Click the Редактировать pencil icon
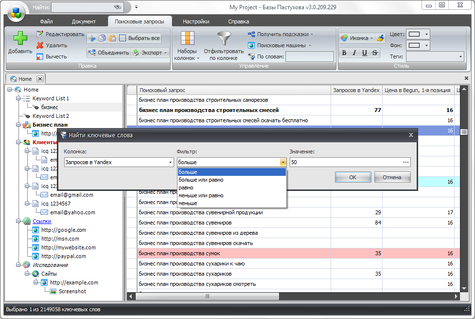The image size is (475, 319). (40, 34)
